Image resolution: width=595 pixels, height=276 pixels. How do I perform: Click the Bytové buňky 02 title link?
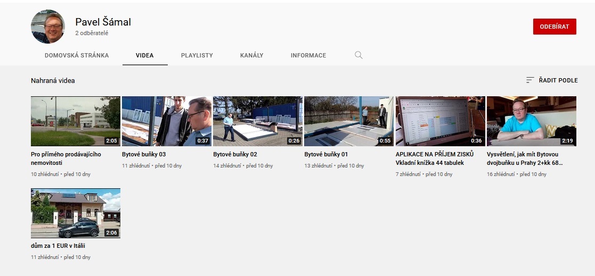(x=235, y=154)
